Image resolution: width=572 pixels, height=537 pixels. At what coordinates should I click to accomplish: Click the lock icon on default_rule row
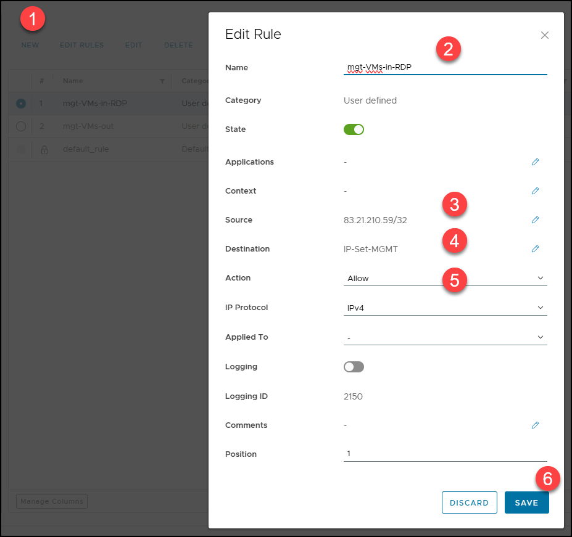pos(44,149)
